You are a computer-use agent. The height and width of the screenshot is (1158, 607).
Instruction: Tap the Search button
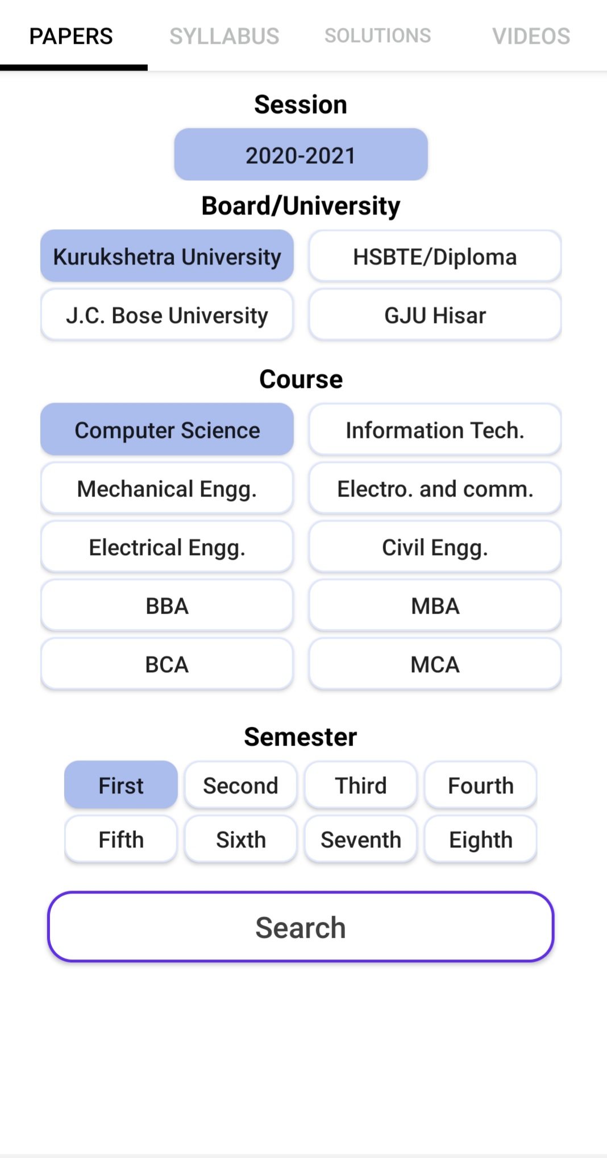[301, 927]
